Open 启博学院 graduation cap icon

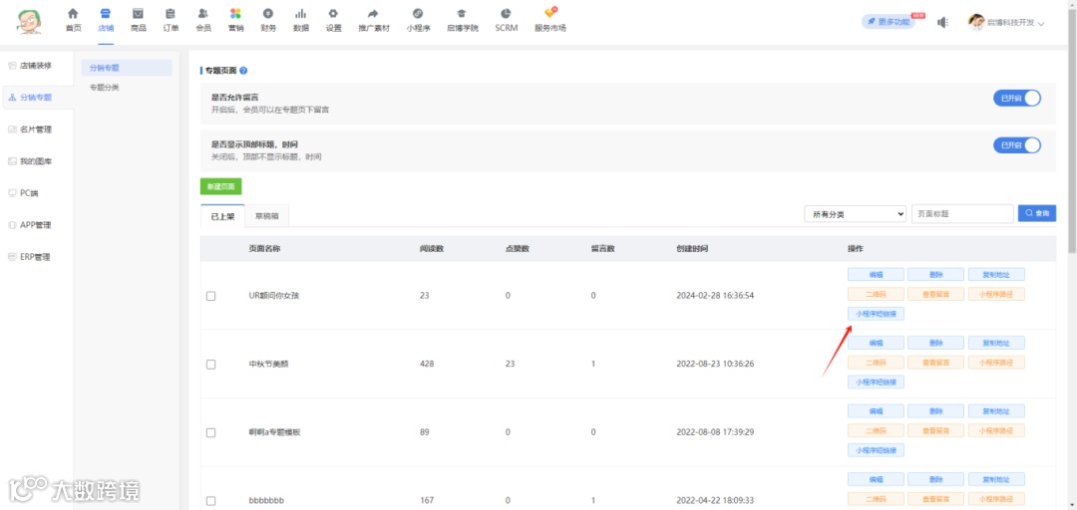pos(463,14)
